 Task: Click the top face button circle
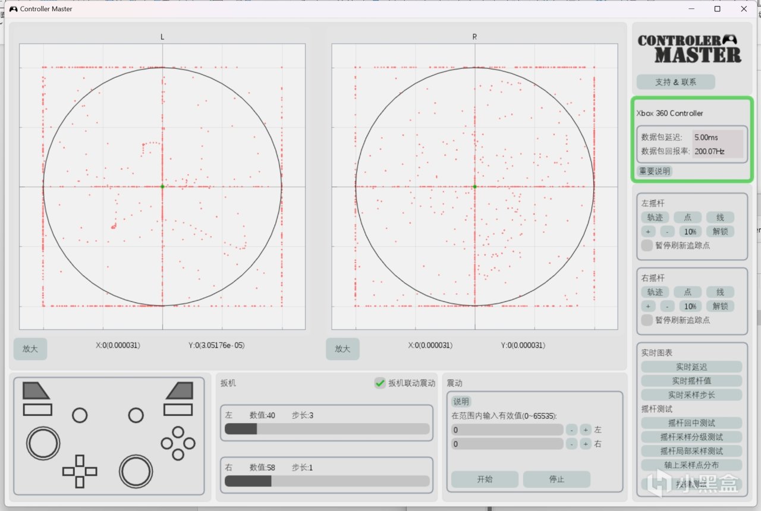pos(178,432)
